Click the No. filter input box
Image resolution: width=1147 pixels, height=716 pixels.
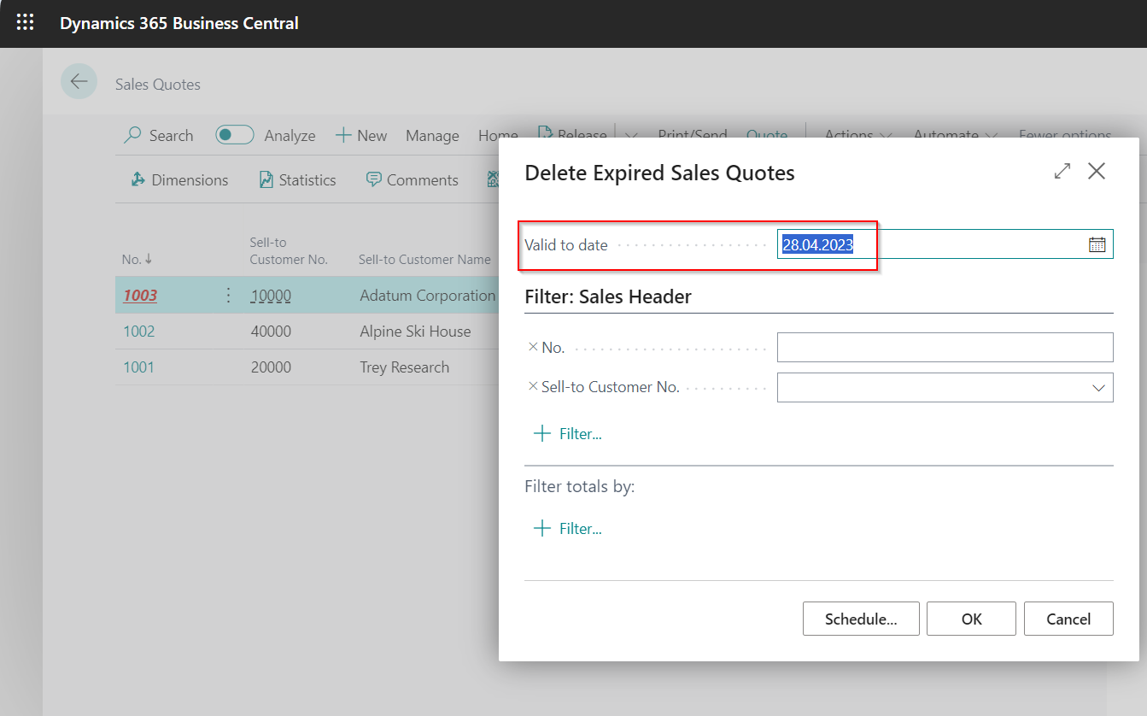pos(945,347)
